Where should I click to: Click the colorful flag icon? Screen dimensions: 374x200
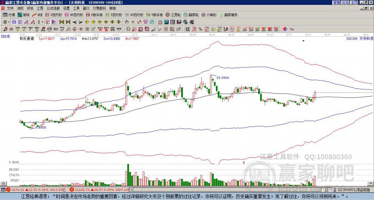[54, 22]
